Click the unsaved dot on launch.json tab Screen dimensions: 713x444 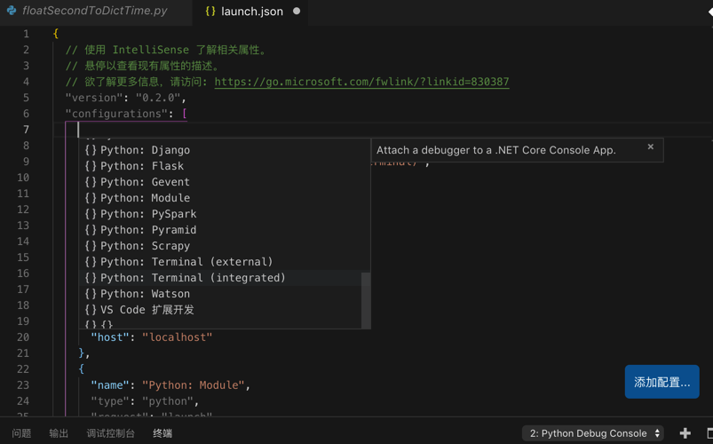click(x=297, y=12)
